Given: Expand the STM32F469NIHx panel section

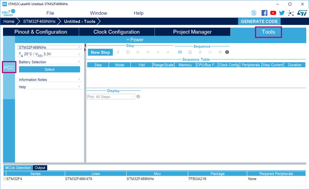Looking at the screenshot, I should point(49,47).
